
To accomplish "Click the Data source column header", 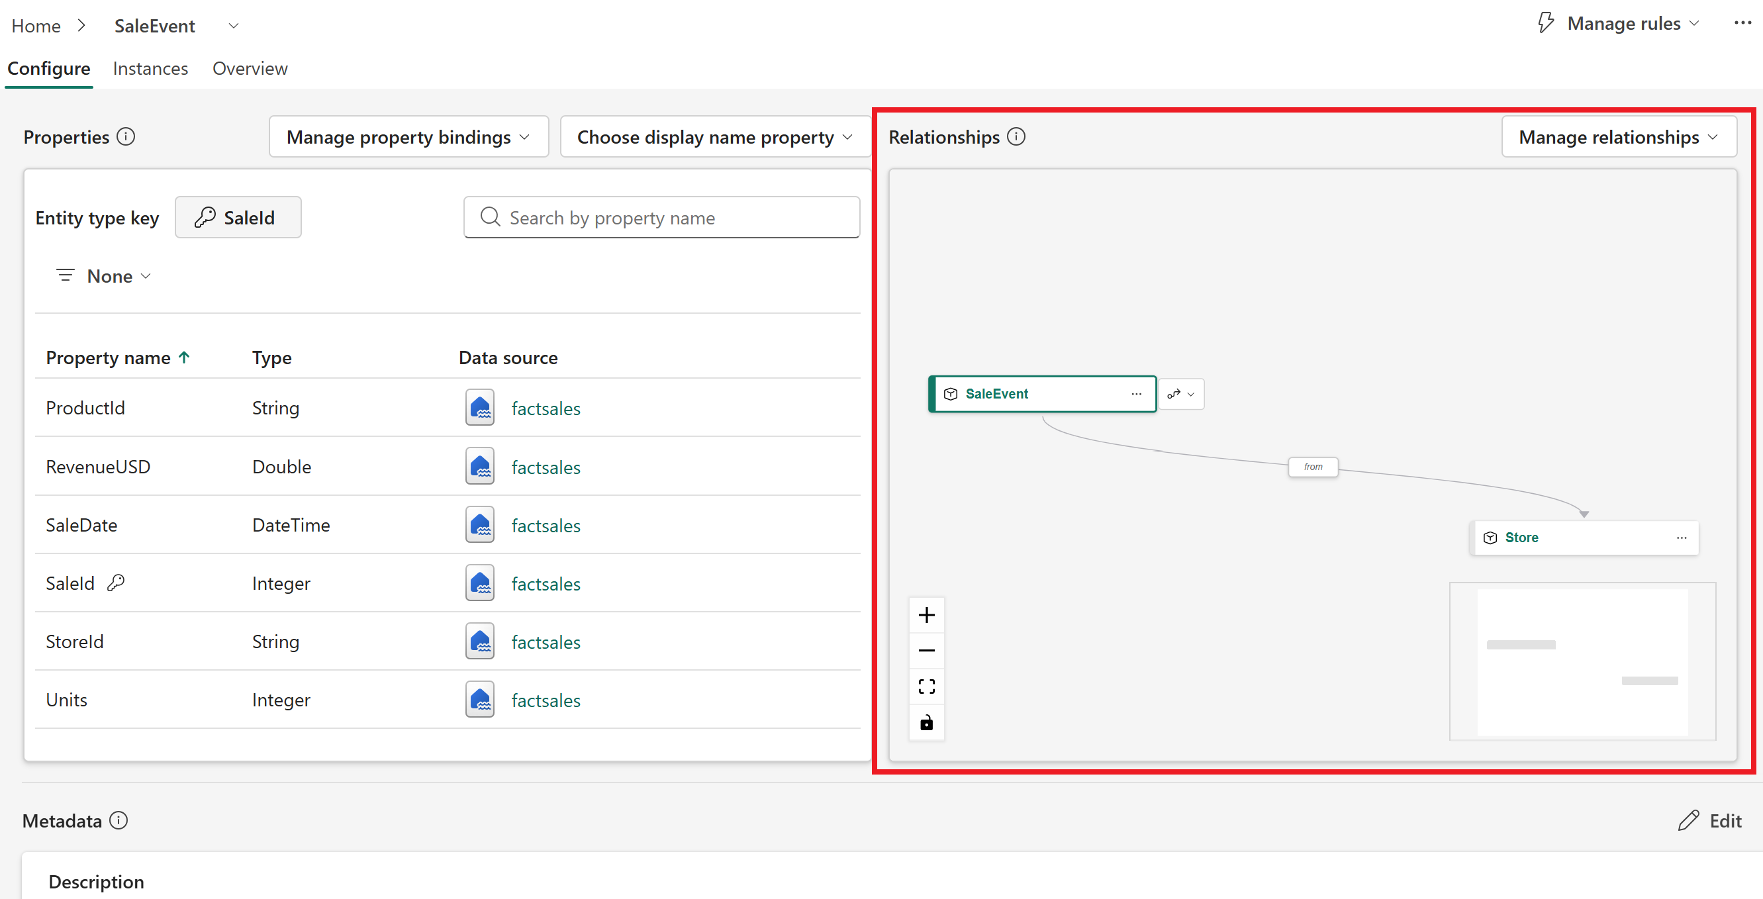I will [508, 357].
